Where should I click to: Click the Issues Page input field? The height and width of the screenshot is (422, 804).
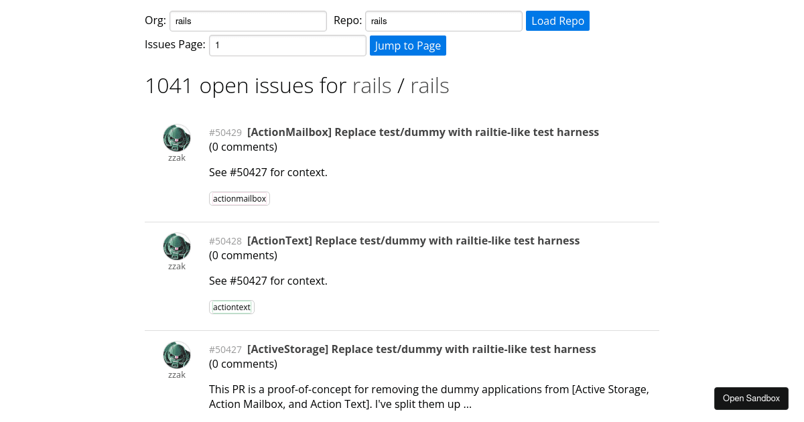287,46
